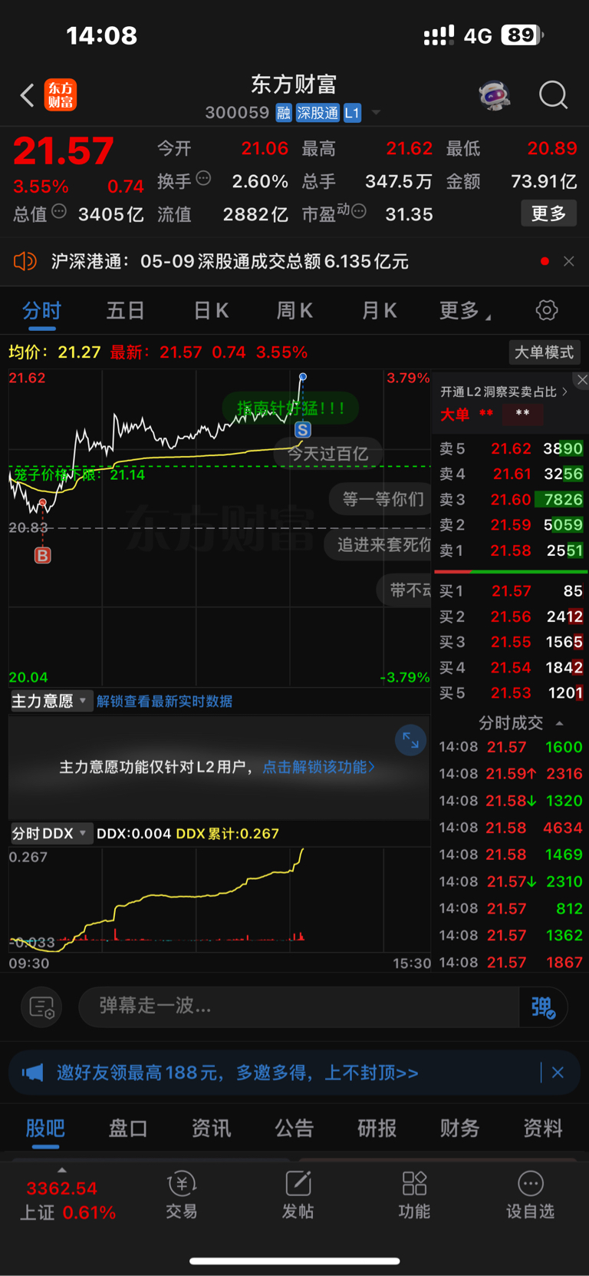
Task: Tap 解锁查看最新实时数据 link
Action: coord(164,701)
